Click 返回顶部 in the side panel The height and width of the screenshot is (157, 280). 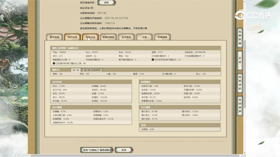click(x=240, y=105)
